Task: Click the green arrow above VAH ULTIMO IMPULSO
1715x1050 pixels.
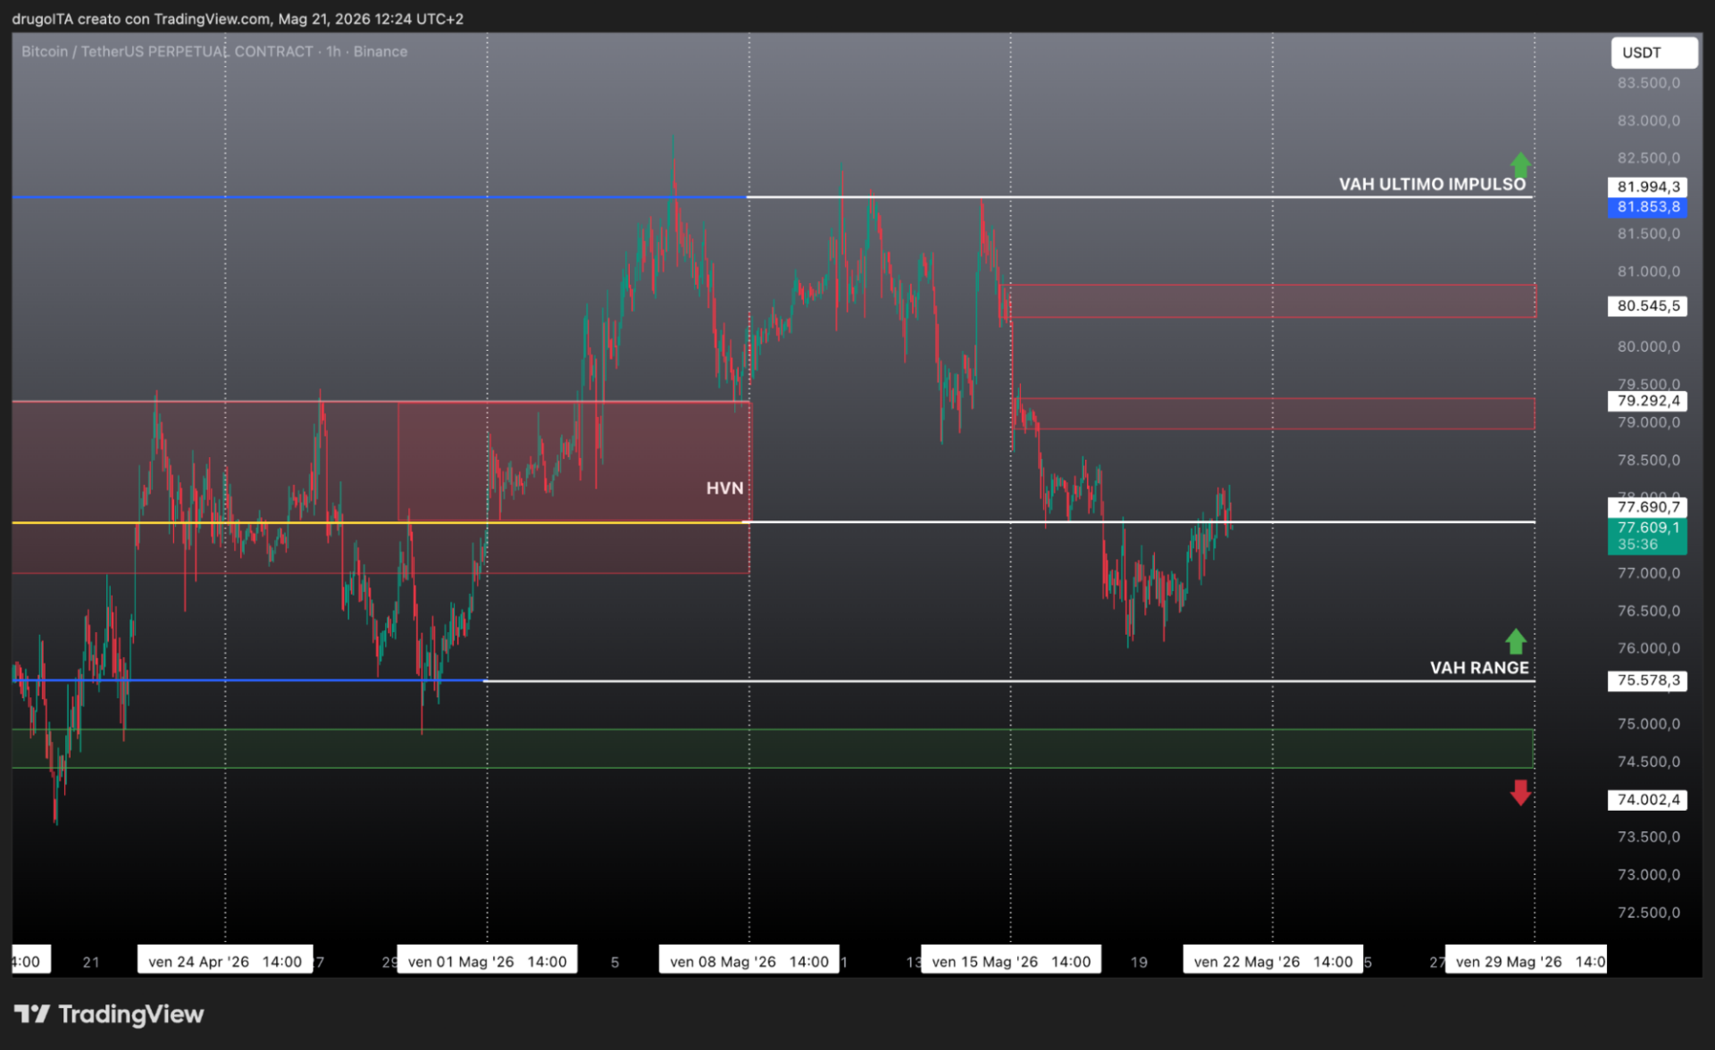Action: point(1520,164)
